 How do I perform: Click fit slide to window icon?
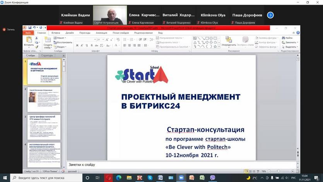(297, 171)
